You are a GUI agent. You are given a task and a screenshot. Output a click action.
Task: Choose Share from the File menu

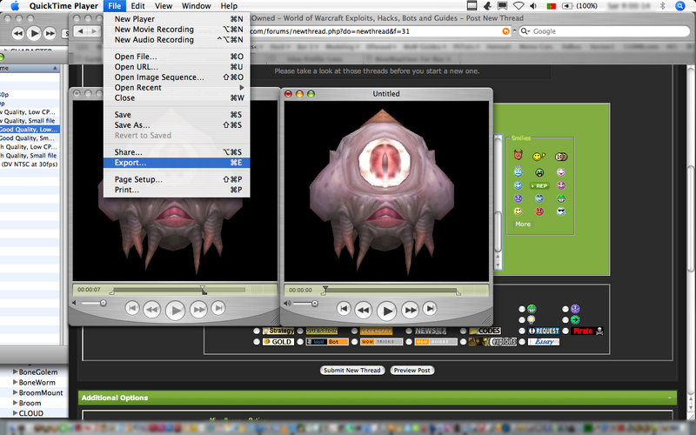click(177, 152)
